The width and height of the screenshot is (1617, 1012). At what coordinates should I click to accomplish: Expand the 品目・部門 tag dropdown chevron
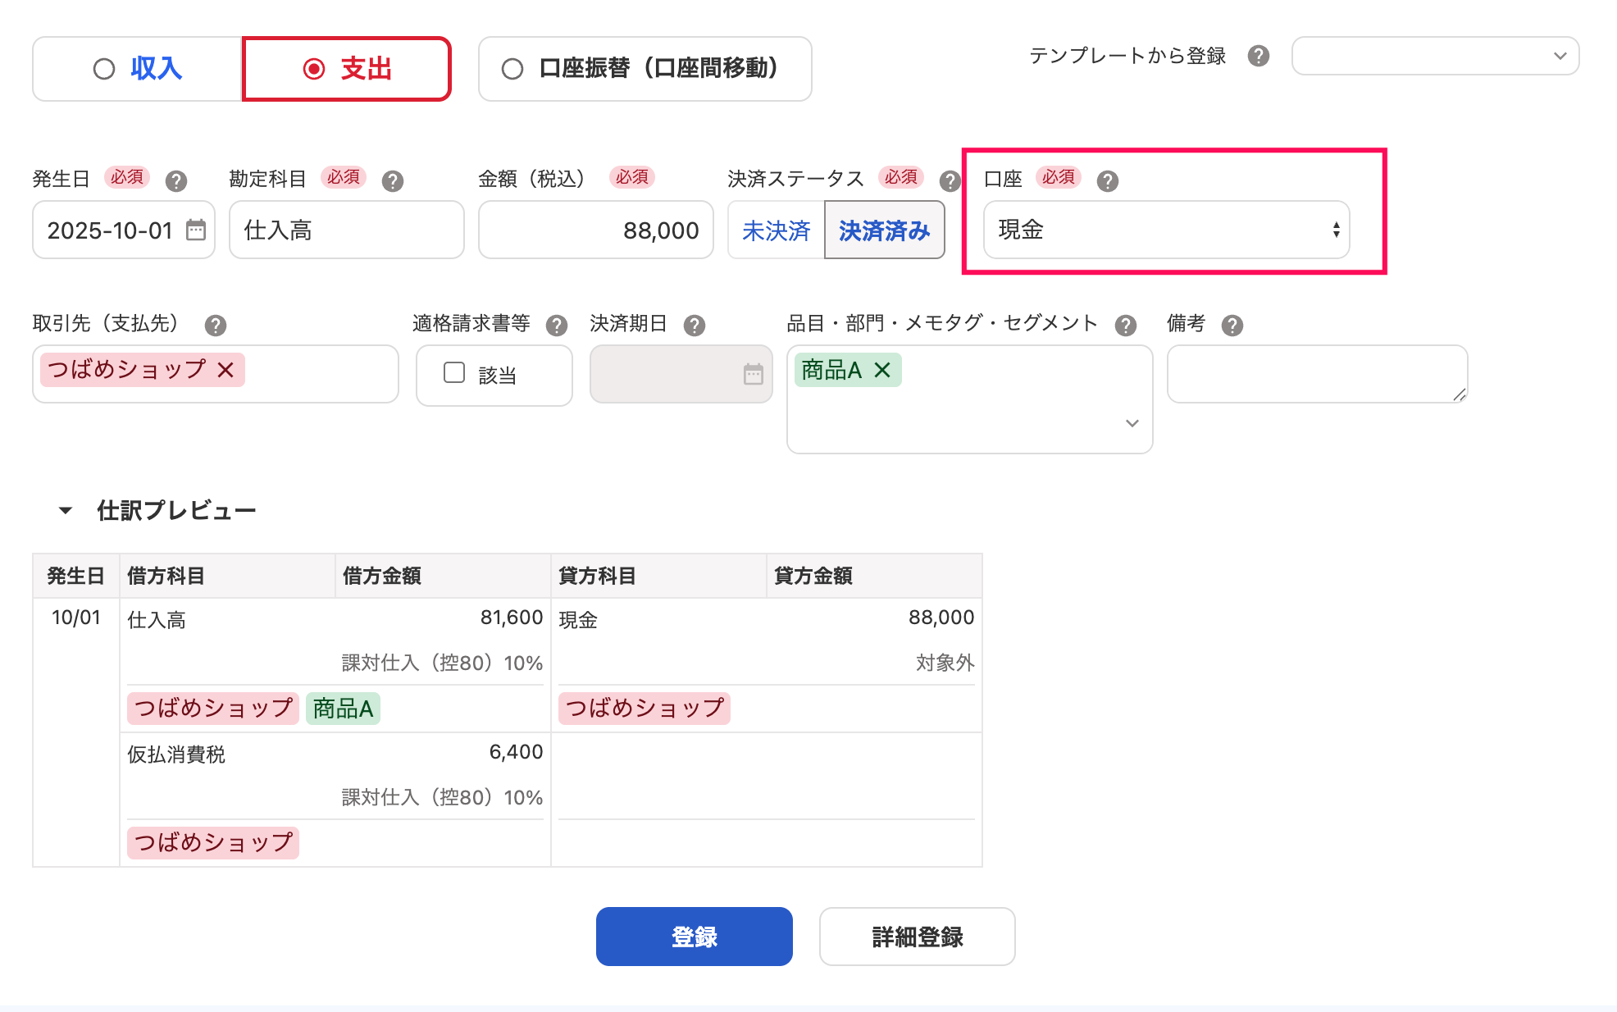click(x=1132, y=423)
